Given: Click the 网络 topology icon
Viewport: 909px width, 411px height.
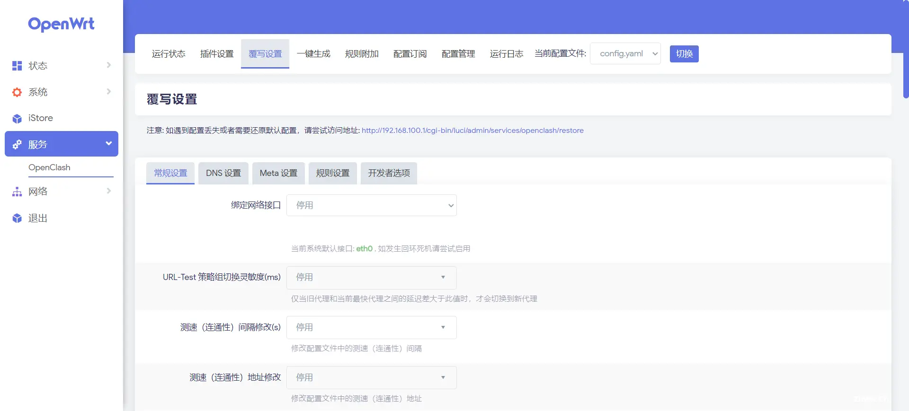Looking at the screenshot, I should (x=17, y=192).
